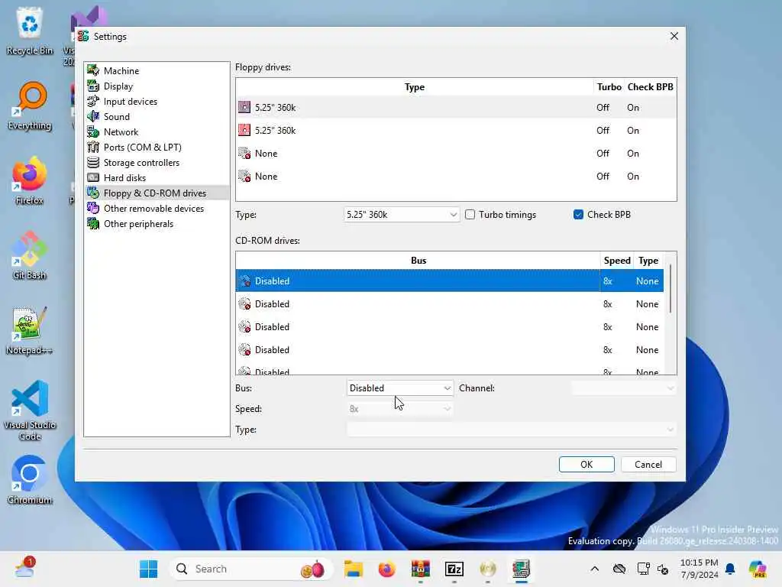Open the Notepad++ desktop shortcut
Image resolution: width=782 pixels, height=587 pixels.
[x=30, y=330]
